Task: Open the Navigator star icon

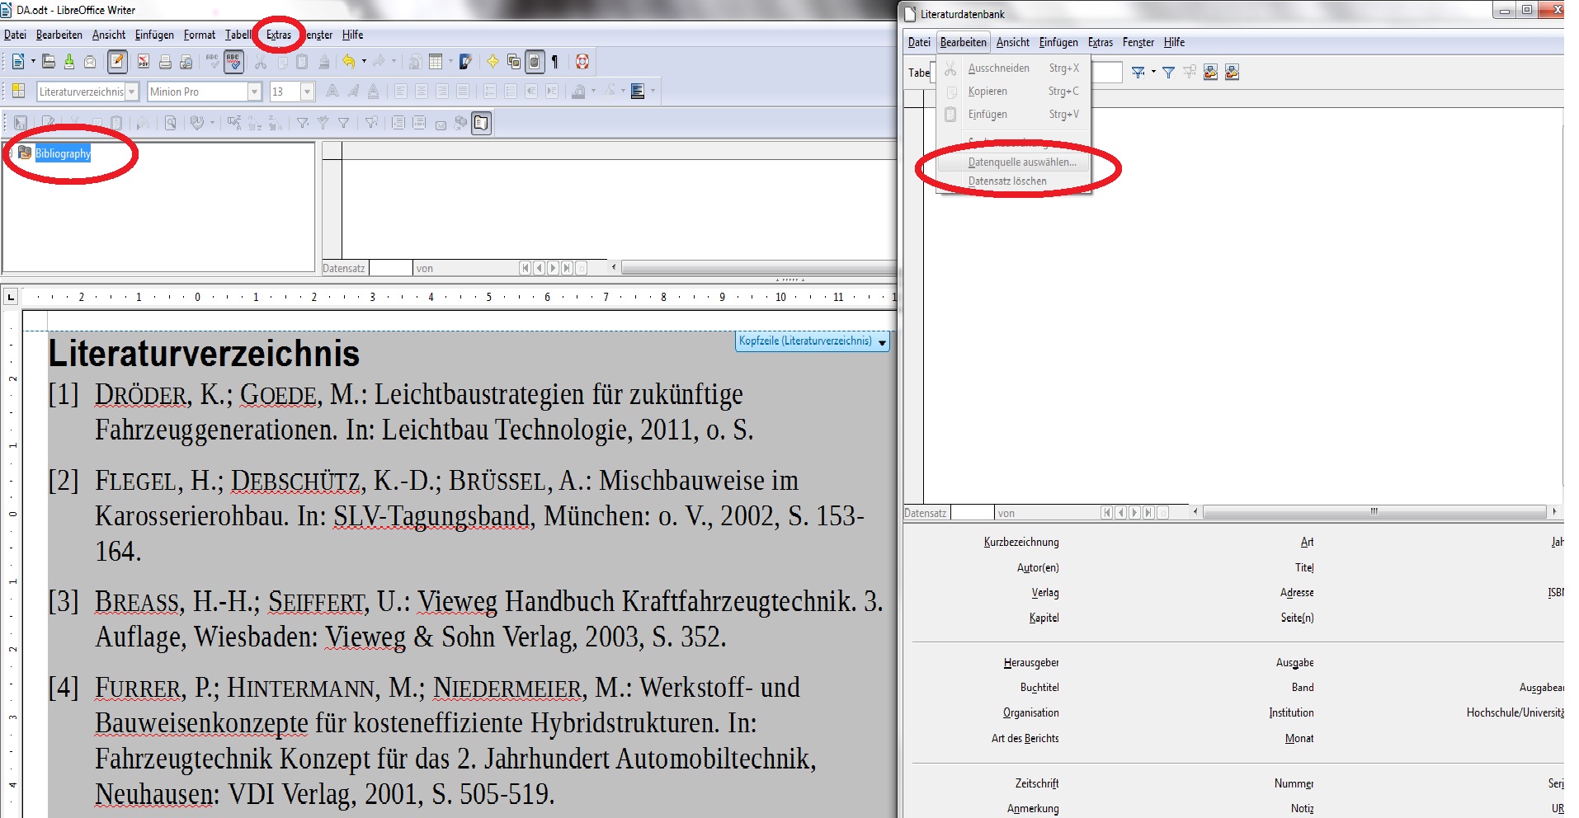Action: click(493, 62)
